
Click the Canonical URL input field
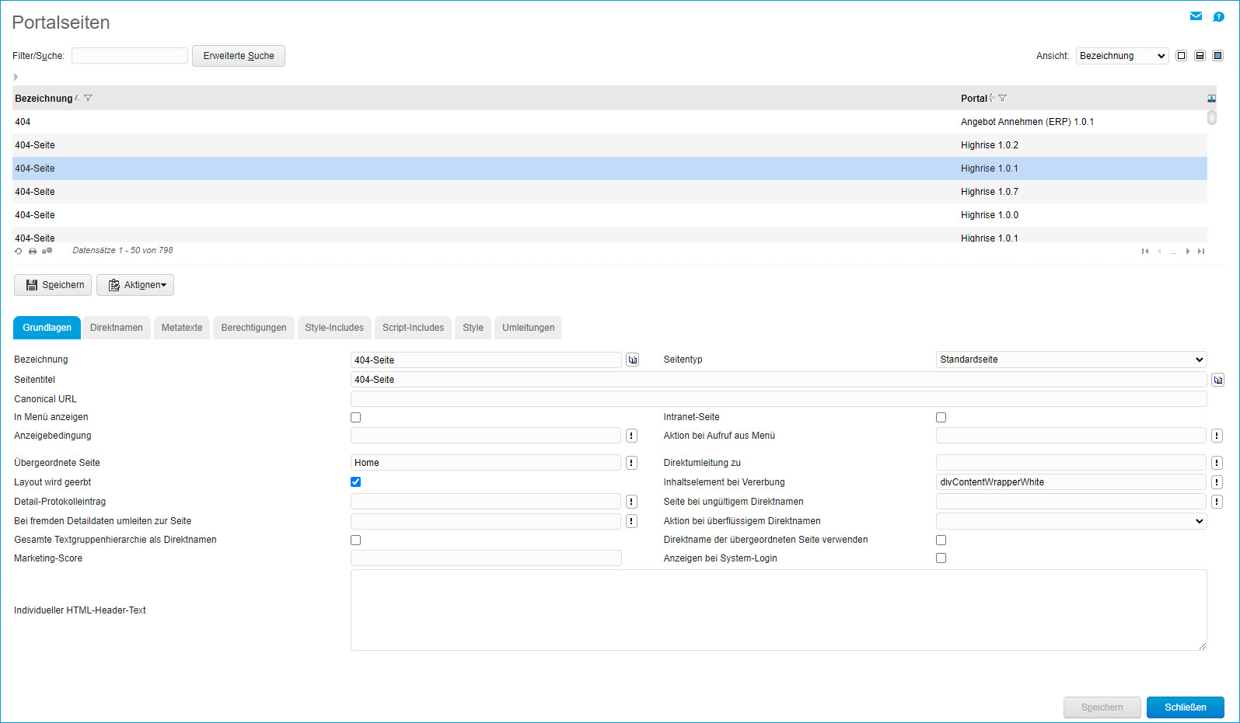pos(778,399)
